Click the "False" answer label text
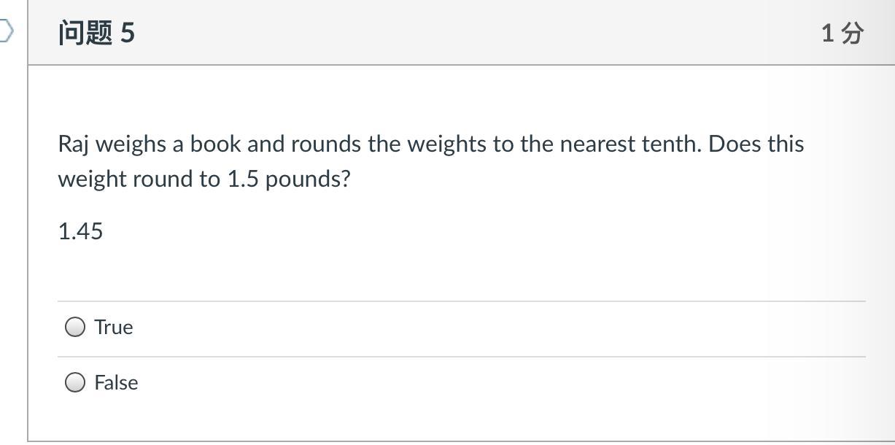Screen dimensions: 895x445 coord(116,382)
